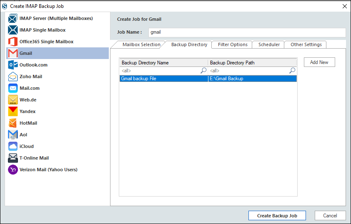The width and height of the screenshot is (351, 224).
Task: Choose 'IMAP Single Mailbox' label
Action: coord(42,30)
